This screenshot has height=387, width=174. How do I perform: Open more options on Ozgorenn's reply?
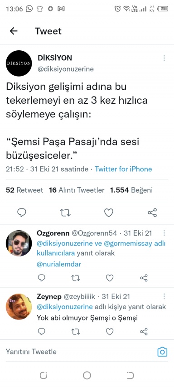[164, 233]
